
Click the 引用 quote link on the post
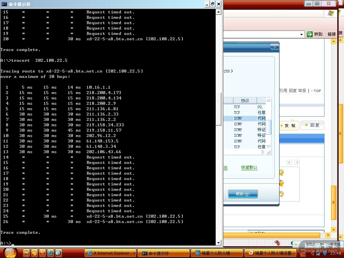point(283,91)
